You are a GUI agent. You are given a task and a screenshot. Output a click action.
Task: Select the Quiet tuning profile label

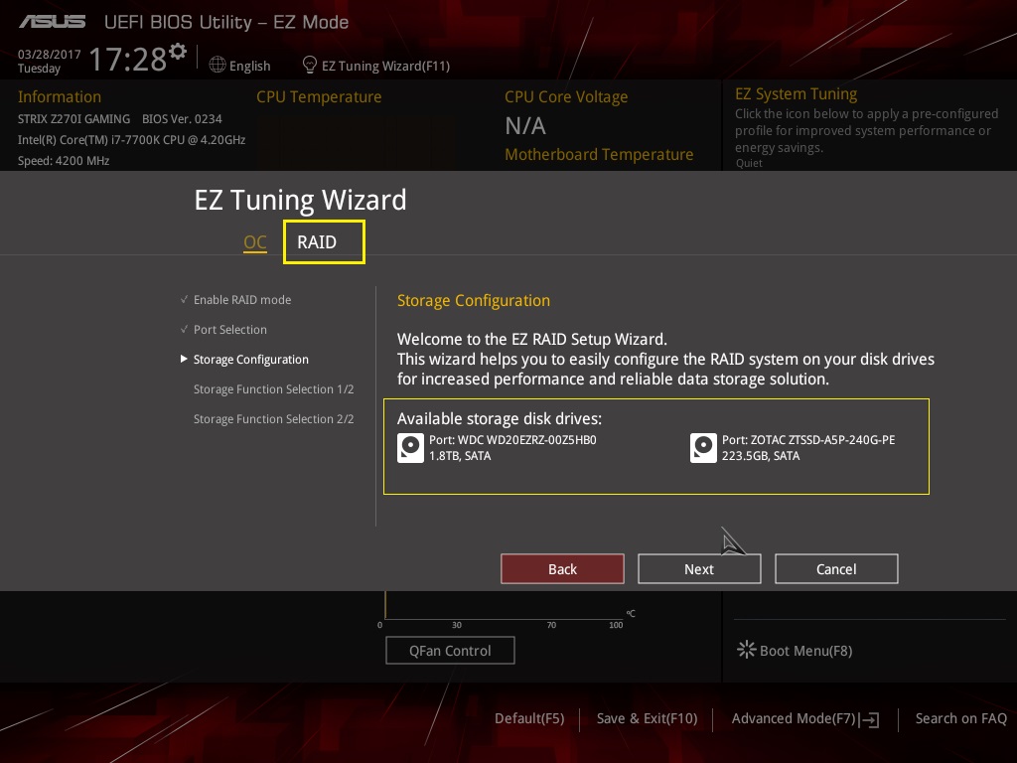coord(749,163)
